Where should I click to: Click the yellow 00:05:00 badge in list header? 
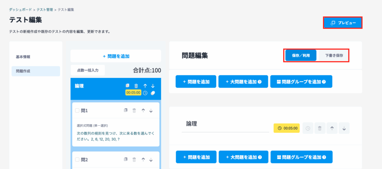click(133, 93)
